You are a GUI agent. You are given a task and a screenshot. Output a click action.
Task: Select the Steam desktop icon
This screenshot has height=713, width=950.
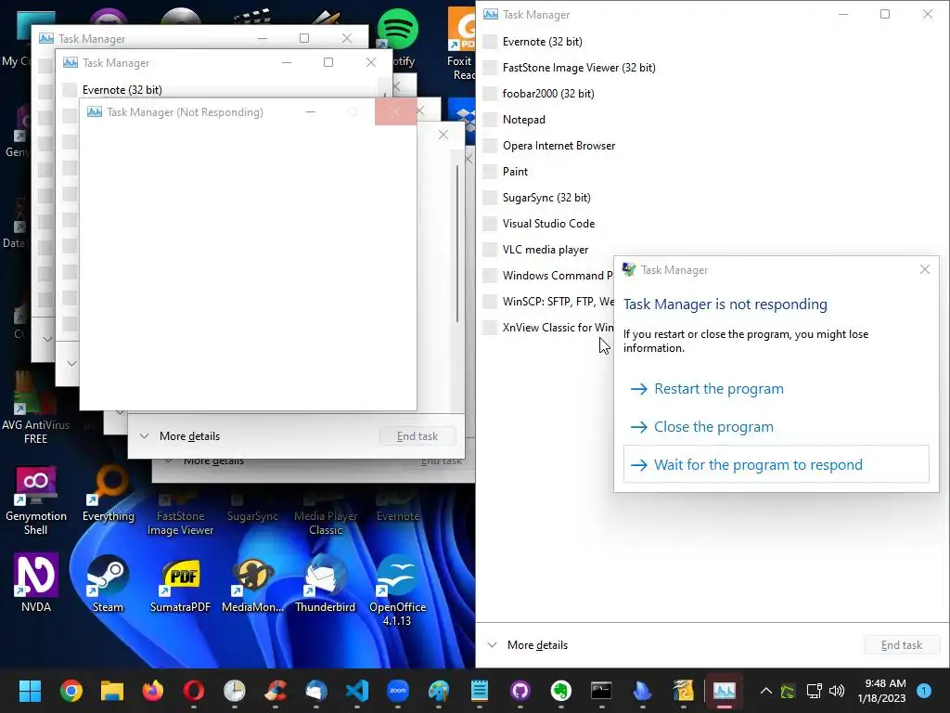pos(108,583)
